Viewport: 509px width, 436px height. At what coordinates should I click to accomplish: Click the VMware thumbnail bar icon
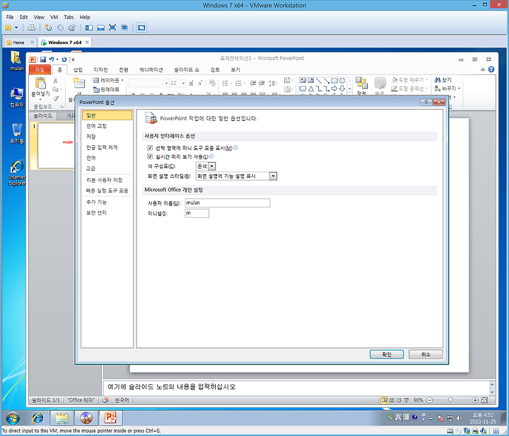[100, 28]
